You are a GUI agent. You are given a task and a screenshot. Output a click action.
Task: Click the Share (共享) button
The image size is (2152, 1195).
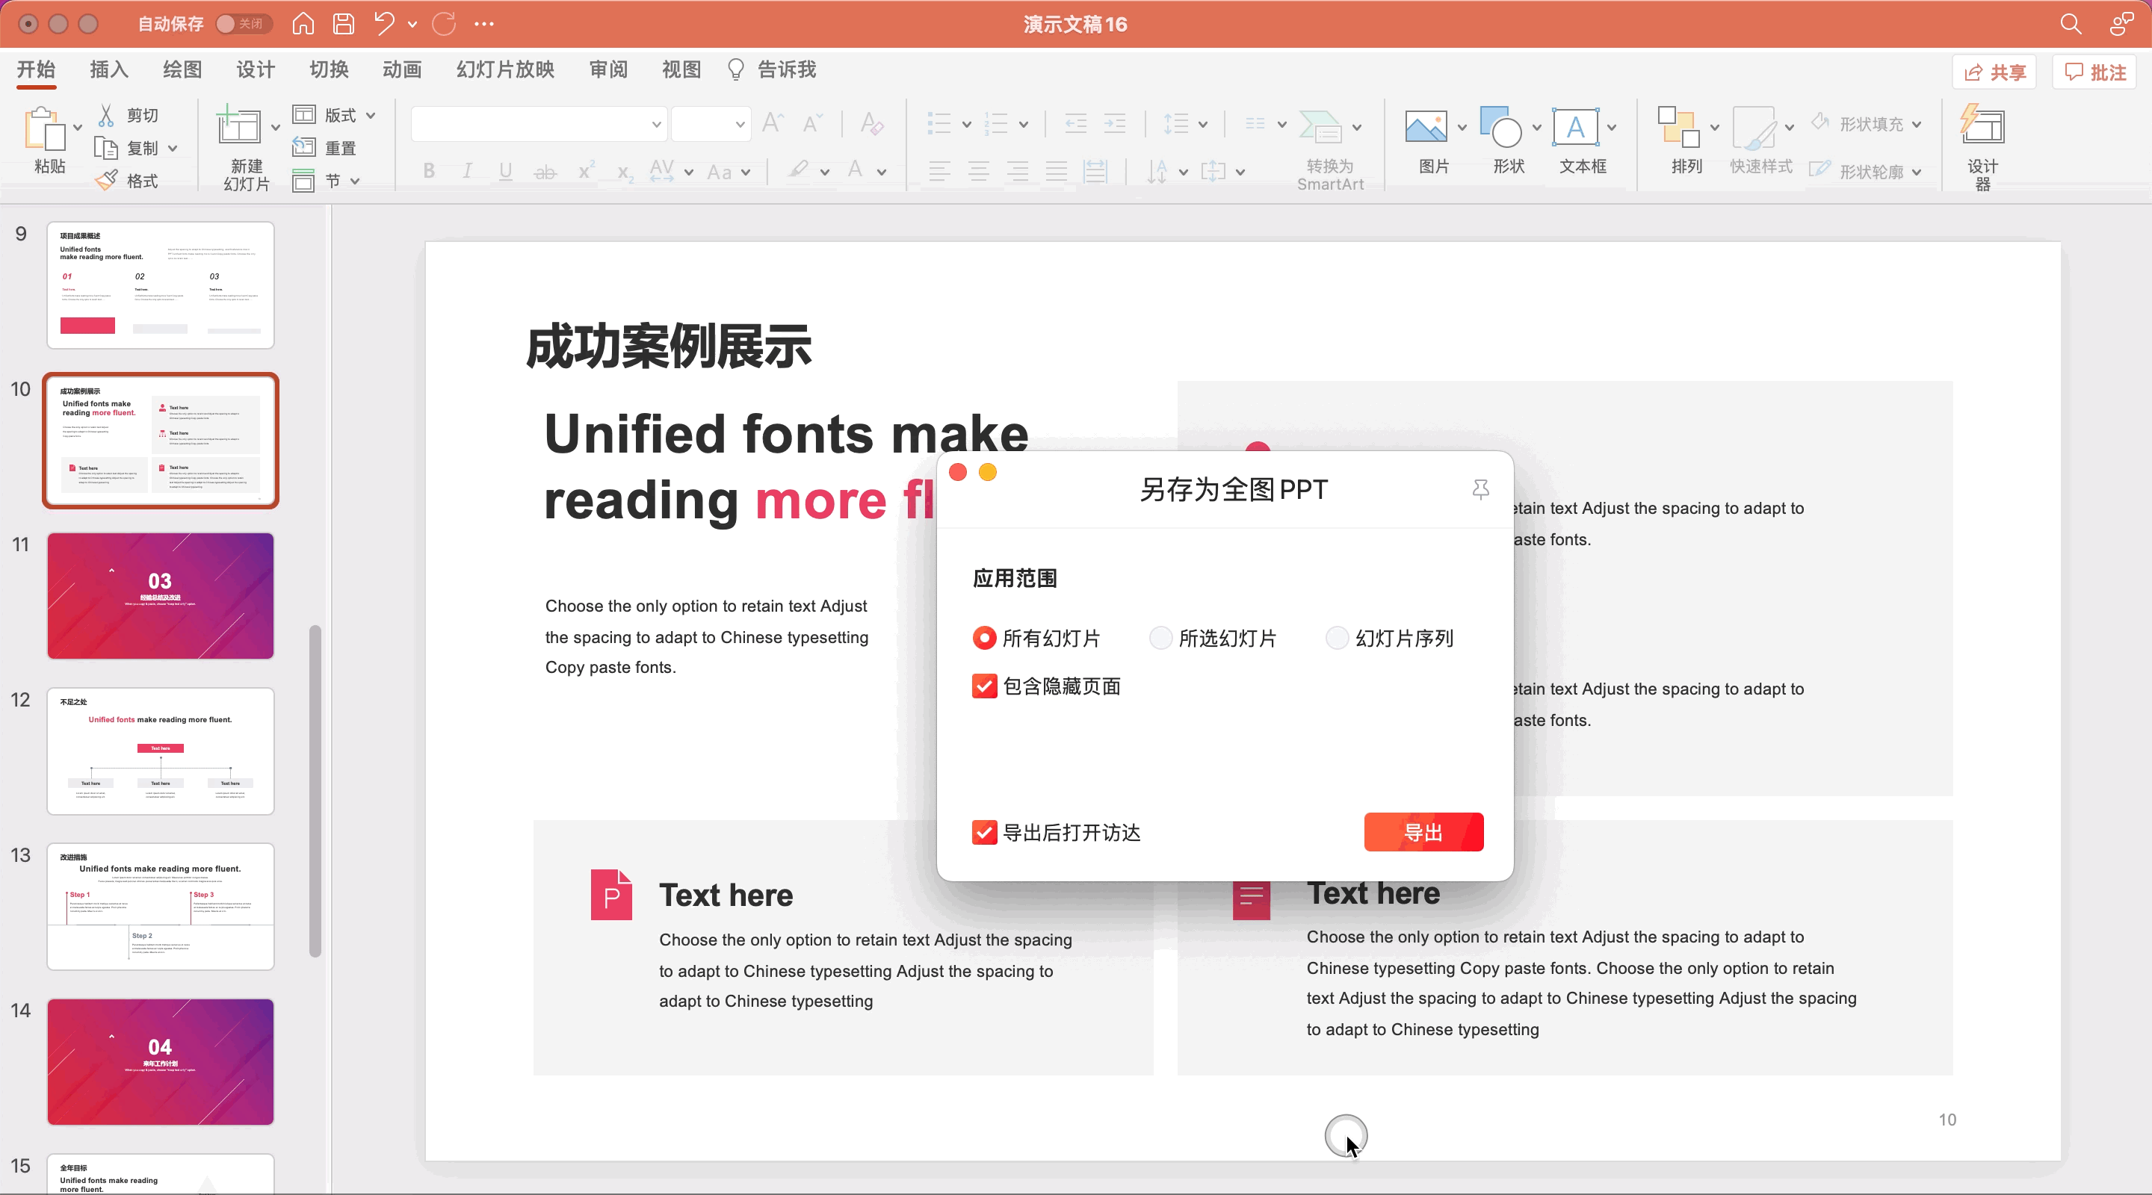(1994, 72)
